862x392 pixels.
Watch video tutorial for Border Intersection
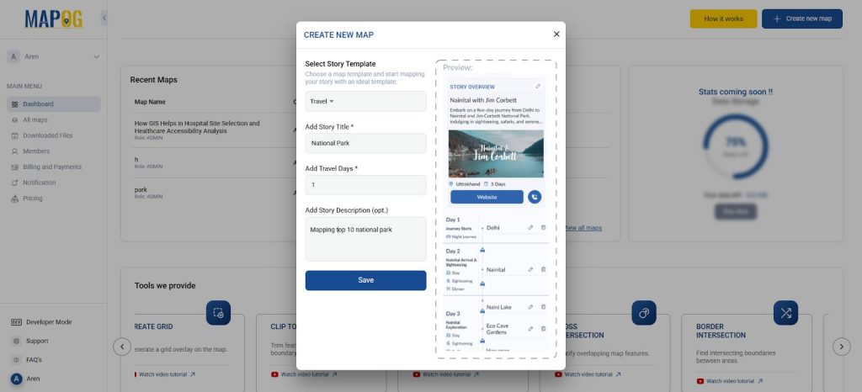[730, 381]
